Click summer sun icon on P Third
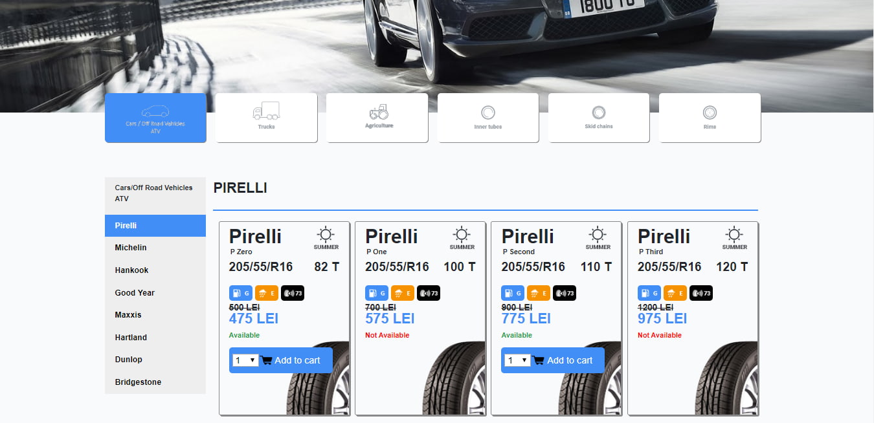874x423 pixels. tap(734, 235)
